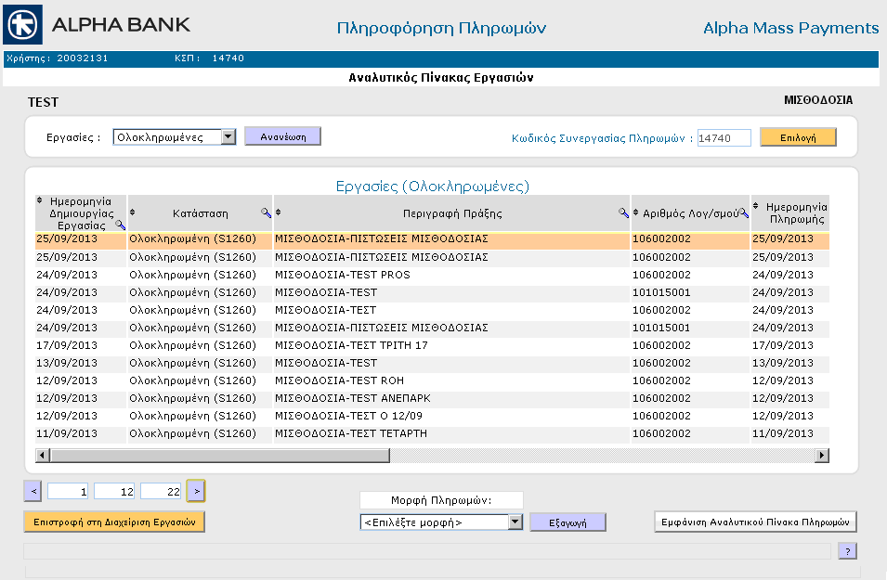Click the horizontal scrollbar thumb of the table
Screen dimensions: 887x580
(219, 455)
